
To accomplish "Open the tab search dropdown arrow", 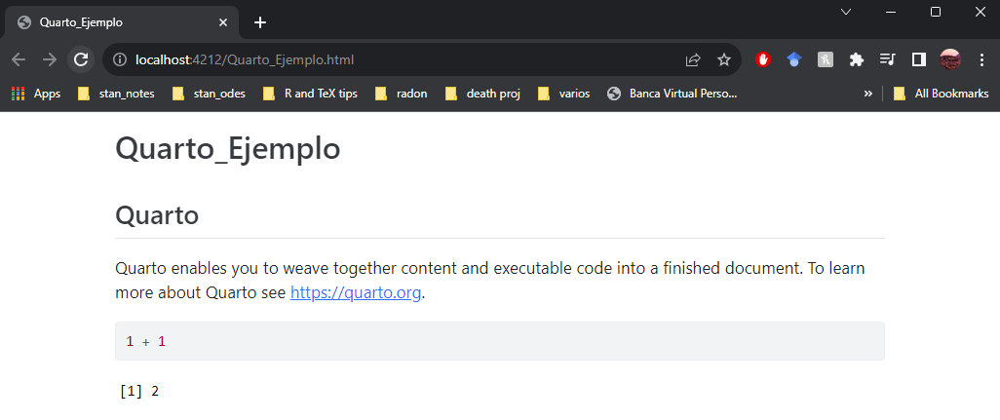I will pyautogui.click(x=846, y=12).
